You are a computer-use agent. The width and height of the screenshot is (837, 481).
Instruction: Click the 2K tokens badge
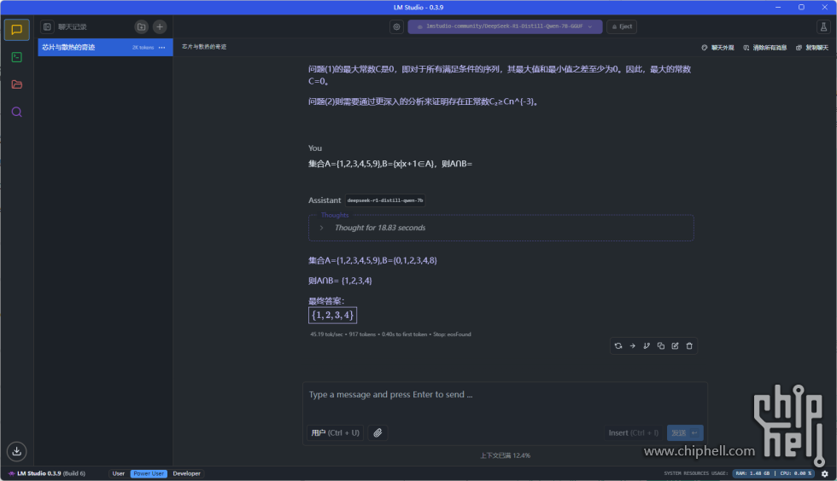[143, 48]
